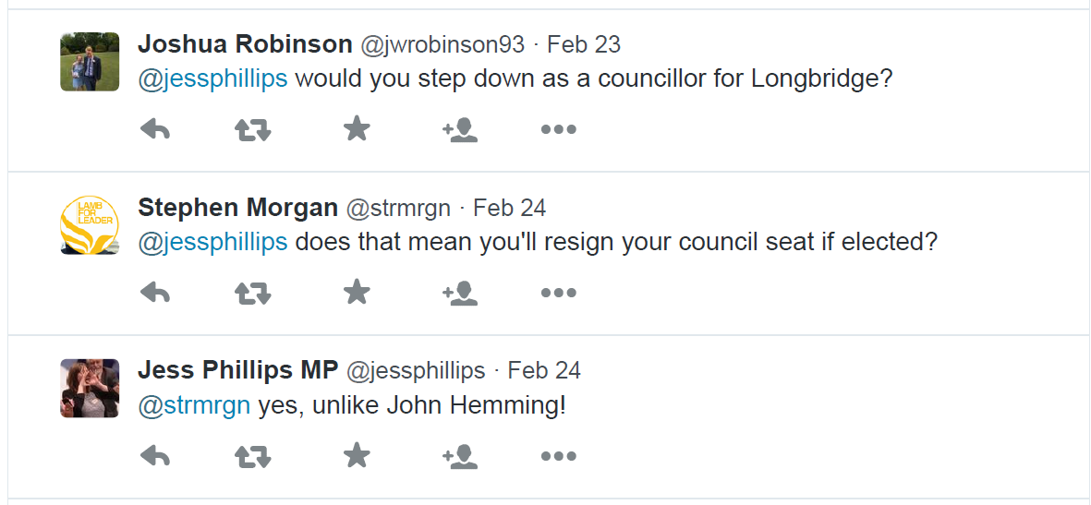Retweet Stephen Morgan's tweet
Screen dimensions: 1091x505
coord(252,294)
